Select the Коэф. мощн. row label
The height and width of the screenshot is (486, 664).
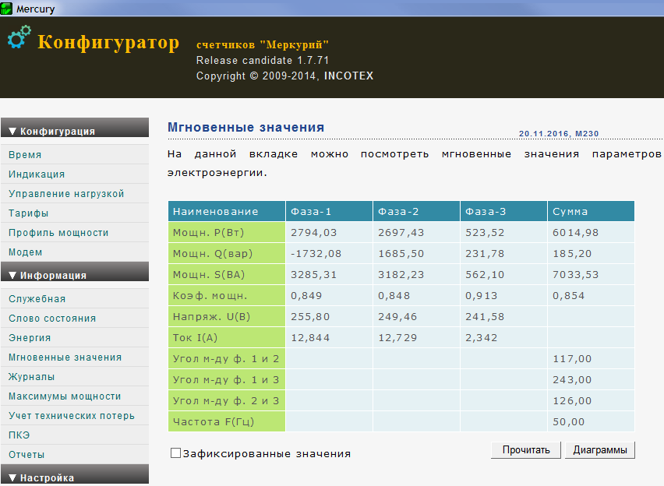point(227,295)
